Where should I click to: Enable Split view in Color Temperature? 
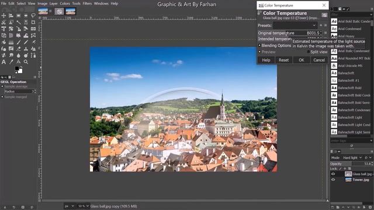pyautogui.click(x=309, y=52)
